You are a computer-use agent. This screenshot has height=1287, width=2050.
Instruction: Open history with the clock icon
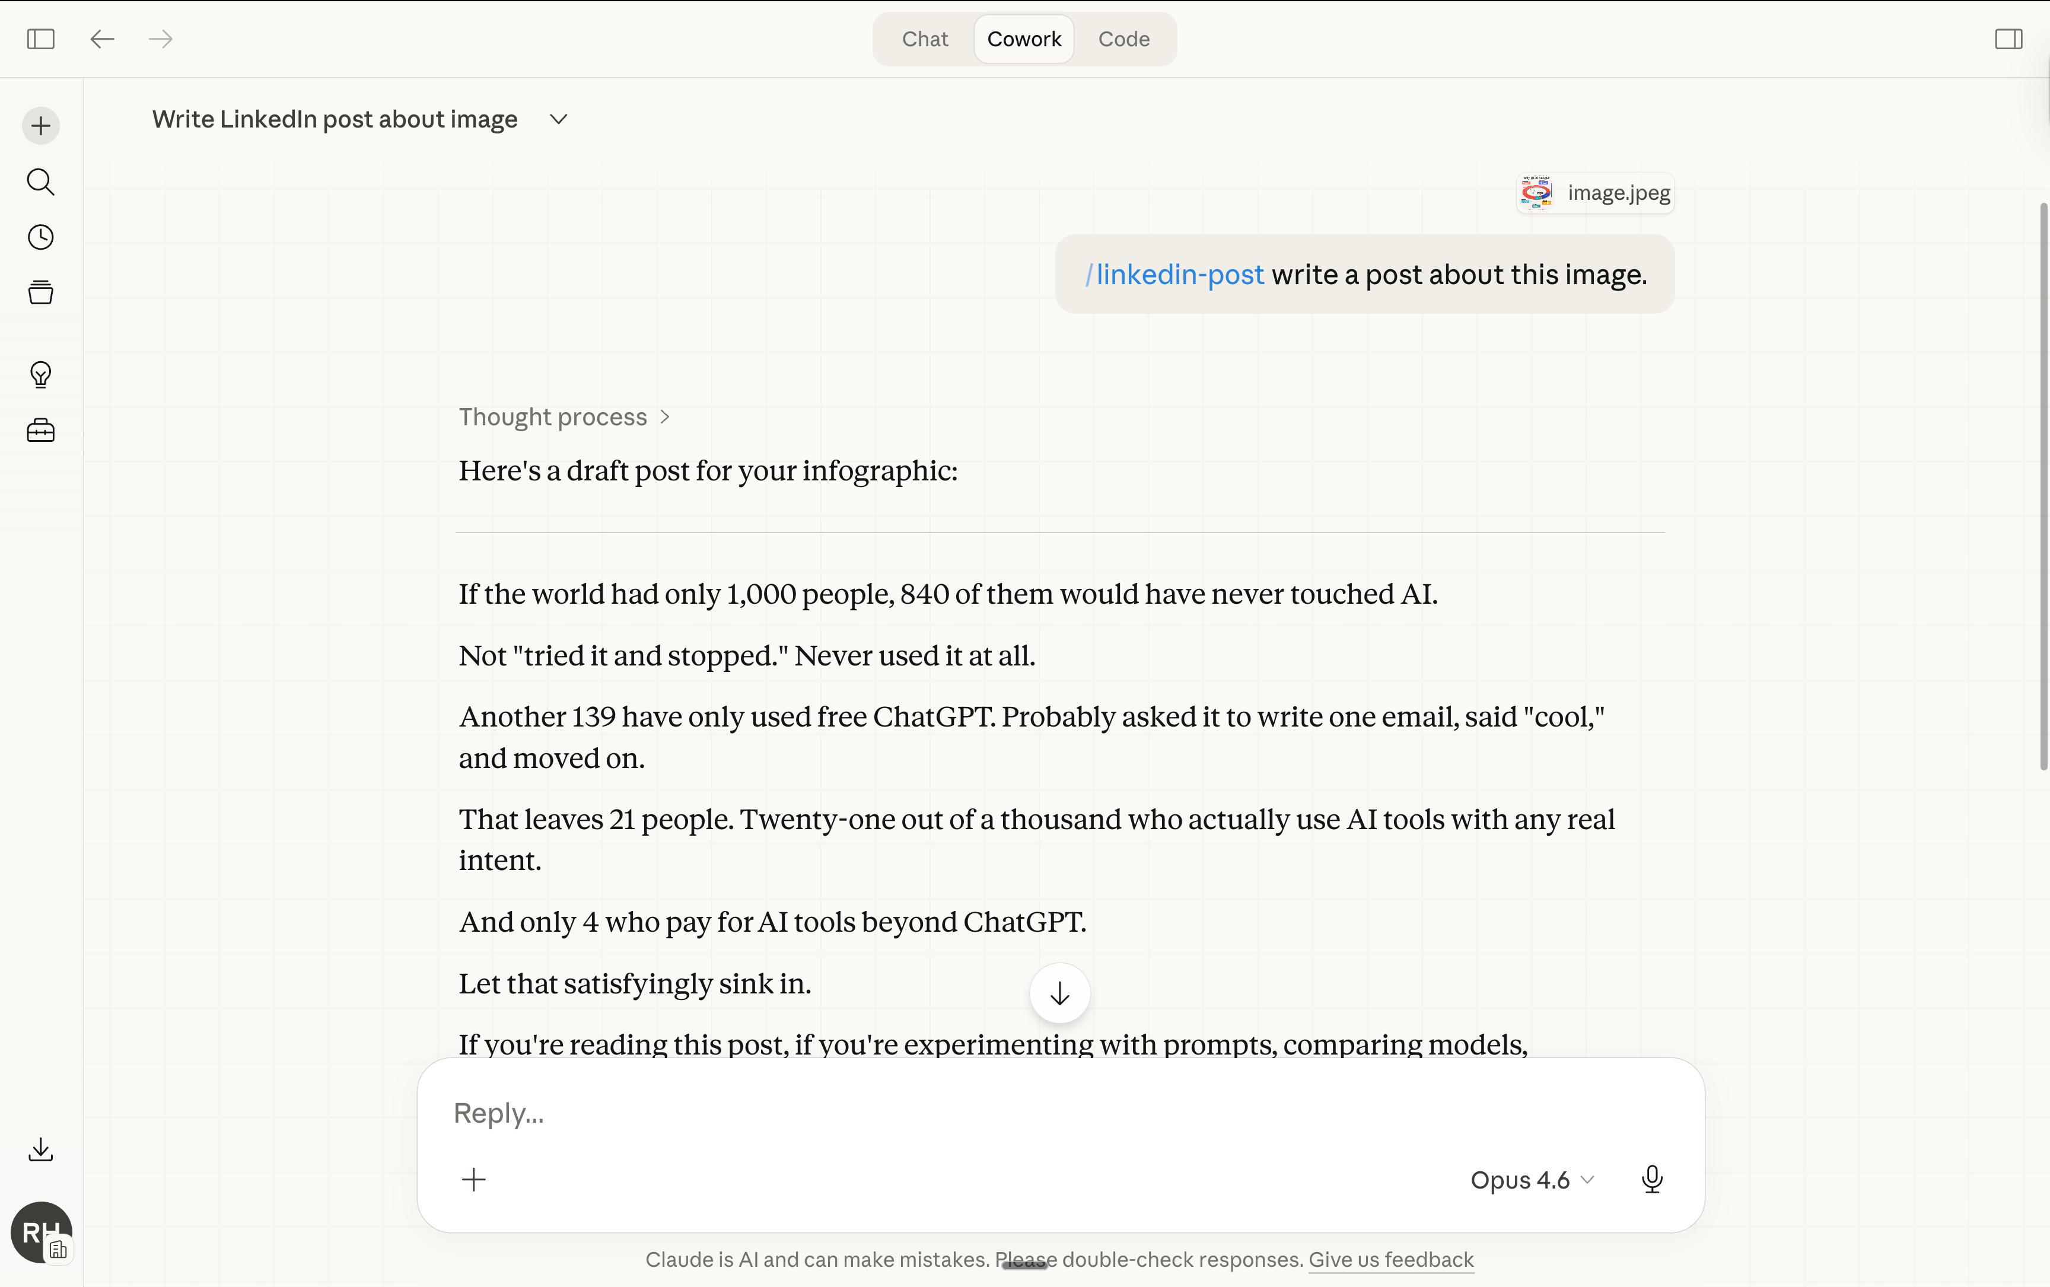40,237
